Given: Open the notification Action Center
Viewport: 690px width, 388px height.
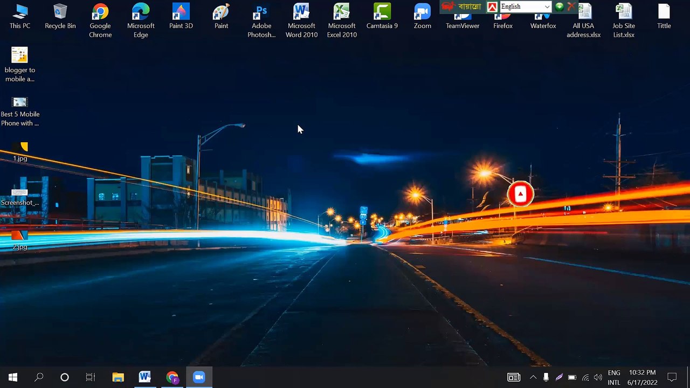Looking at the screenshot, I should click(x=672, y=377).
